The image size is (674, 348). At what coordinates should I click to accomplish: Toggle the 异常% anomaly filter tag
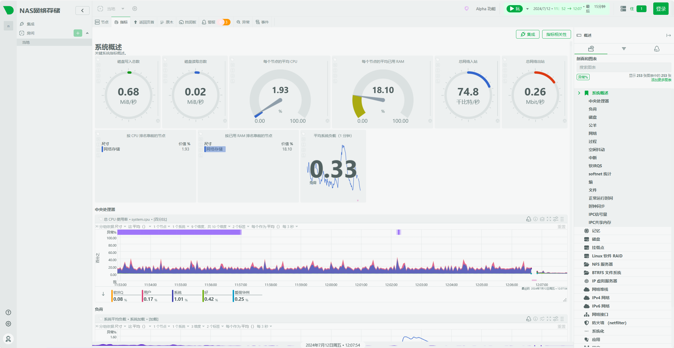point(583,77)
